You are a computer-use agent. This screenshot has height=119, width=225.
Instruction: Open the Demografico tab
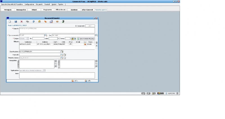pos(21,10)
